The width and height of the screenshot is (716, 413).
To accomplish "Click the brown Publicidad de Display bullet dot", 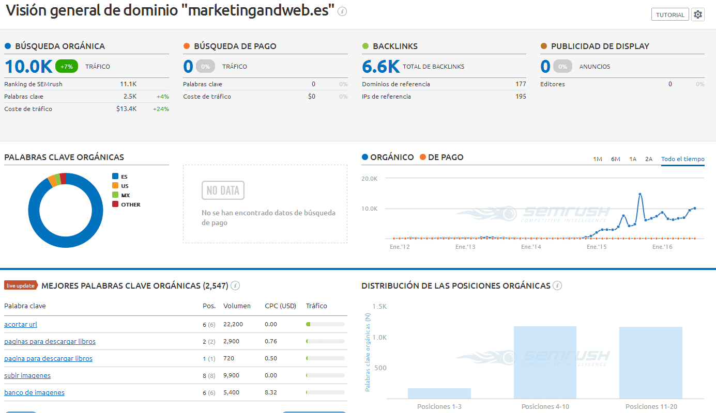I will pyautogui.click(x=544, y=46).
